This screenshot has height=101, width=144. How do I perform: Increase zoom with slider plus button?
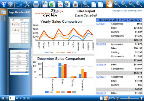click(142, 98)
